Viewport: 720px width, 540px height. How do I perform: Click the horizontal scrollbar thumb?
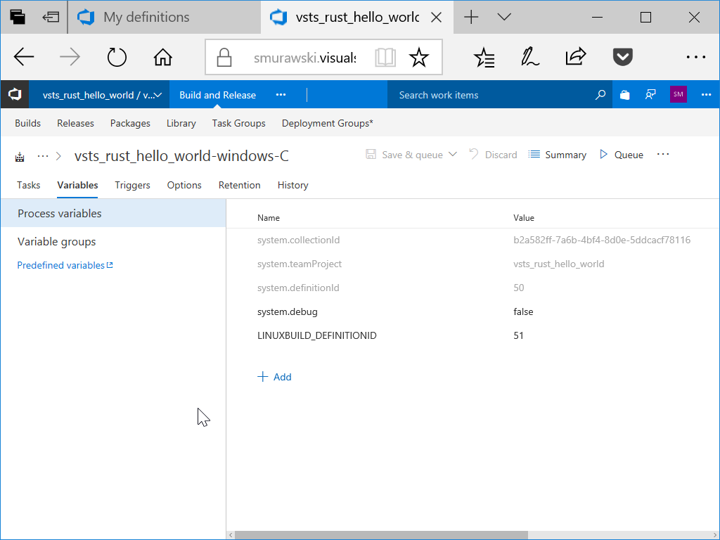(x=381, y=535)
